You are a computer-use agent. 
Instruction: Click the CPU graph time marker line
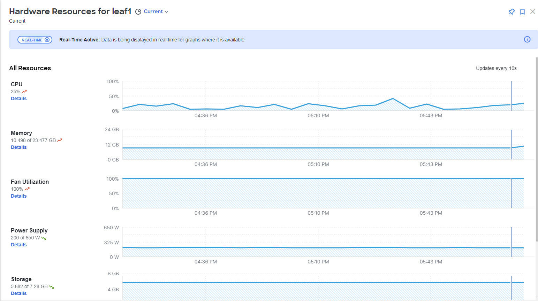pyautogui.click(x=511, y=96)
